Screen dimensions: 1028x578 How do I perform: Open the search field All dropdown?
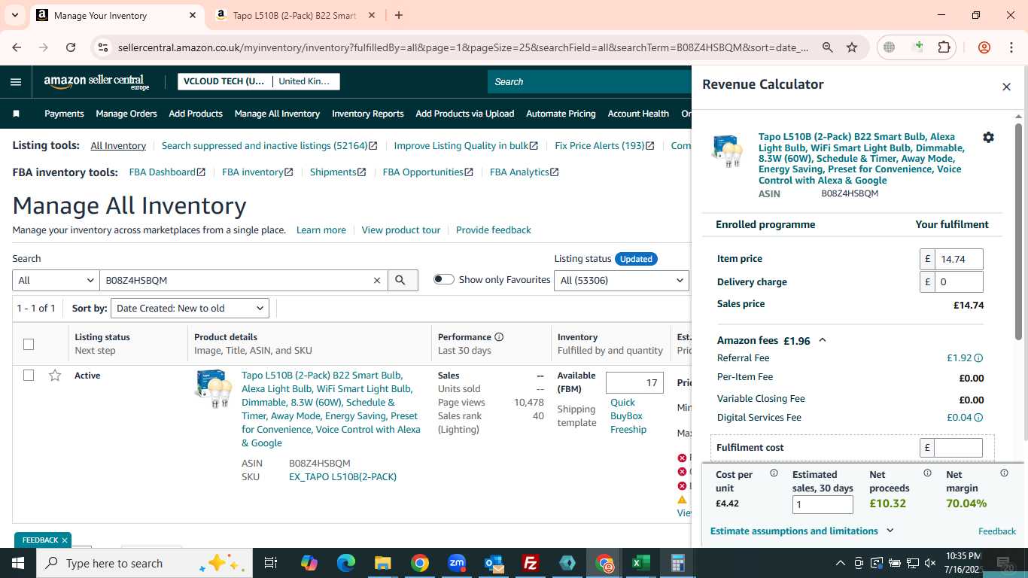tap(56, 280)
